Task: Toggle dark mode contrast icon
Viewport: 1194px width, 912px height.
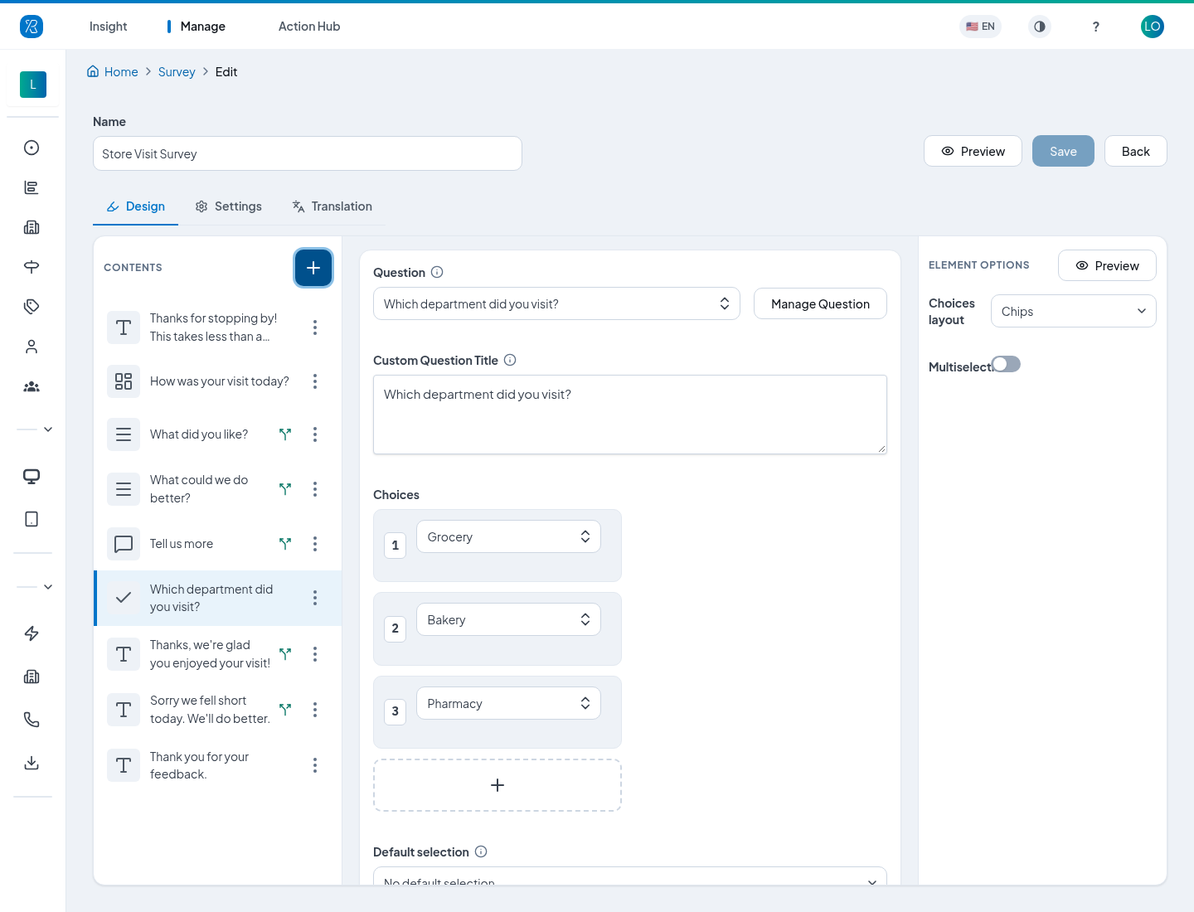Action: [x=1040, y=27]
